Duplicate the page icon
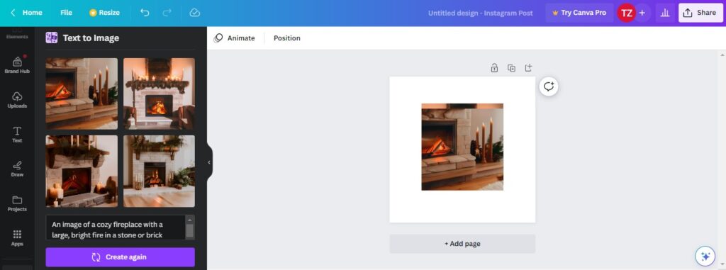The image size is (726, 270). [x=511, y=68]
